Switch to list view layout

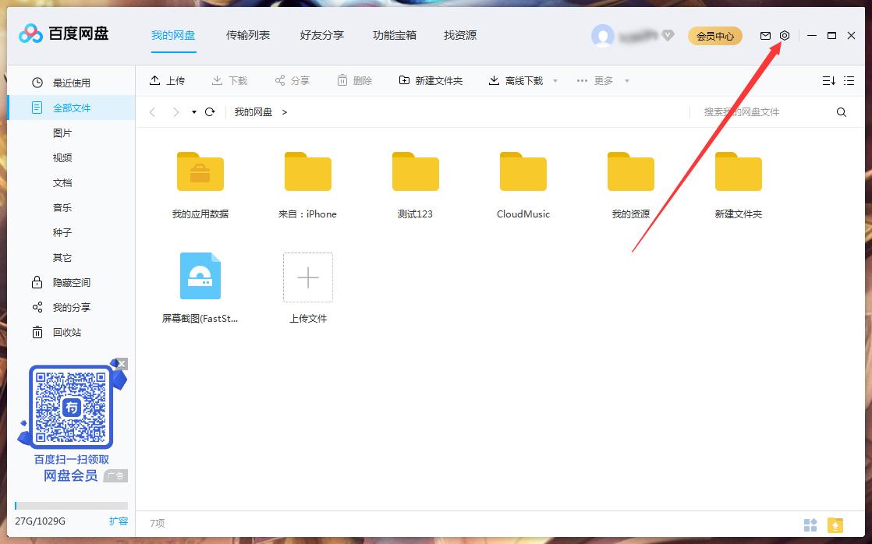[849, 79]
